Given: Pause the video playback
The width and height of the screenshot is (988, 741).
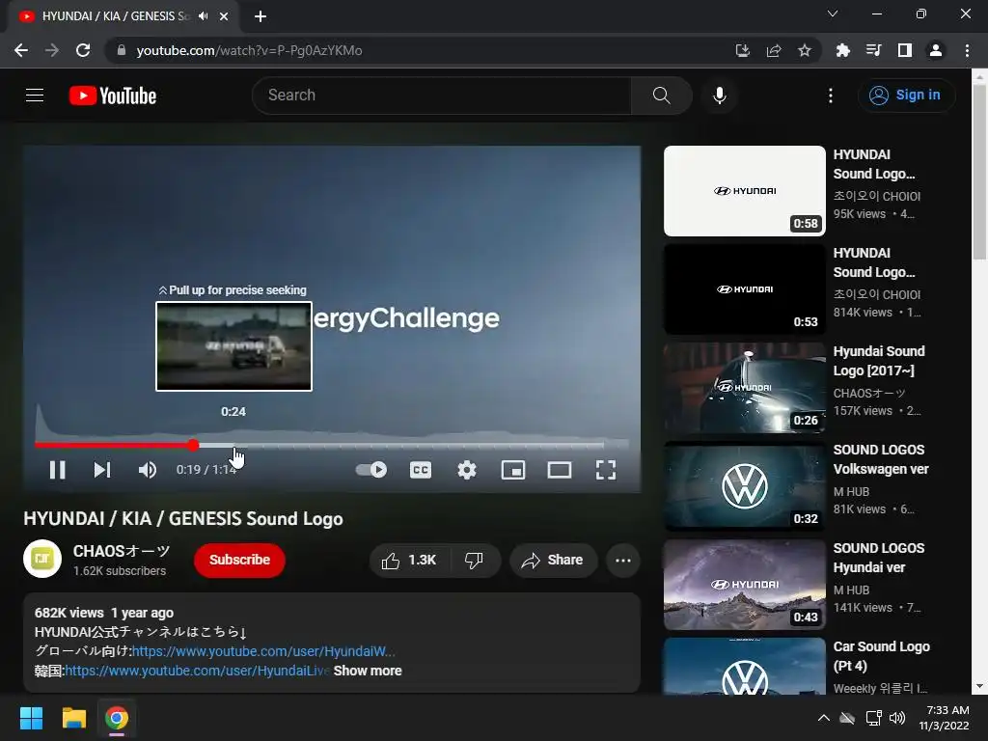Looking at the screenshot, I should pos(57,470).
